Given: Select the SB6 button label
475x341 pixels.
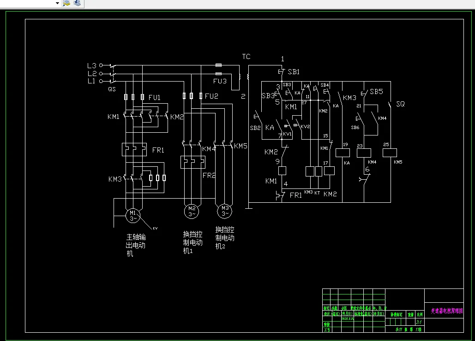Looking at the screenshot, I should pyautogui.click(x=355, y=128).
